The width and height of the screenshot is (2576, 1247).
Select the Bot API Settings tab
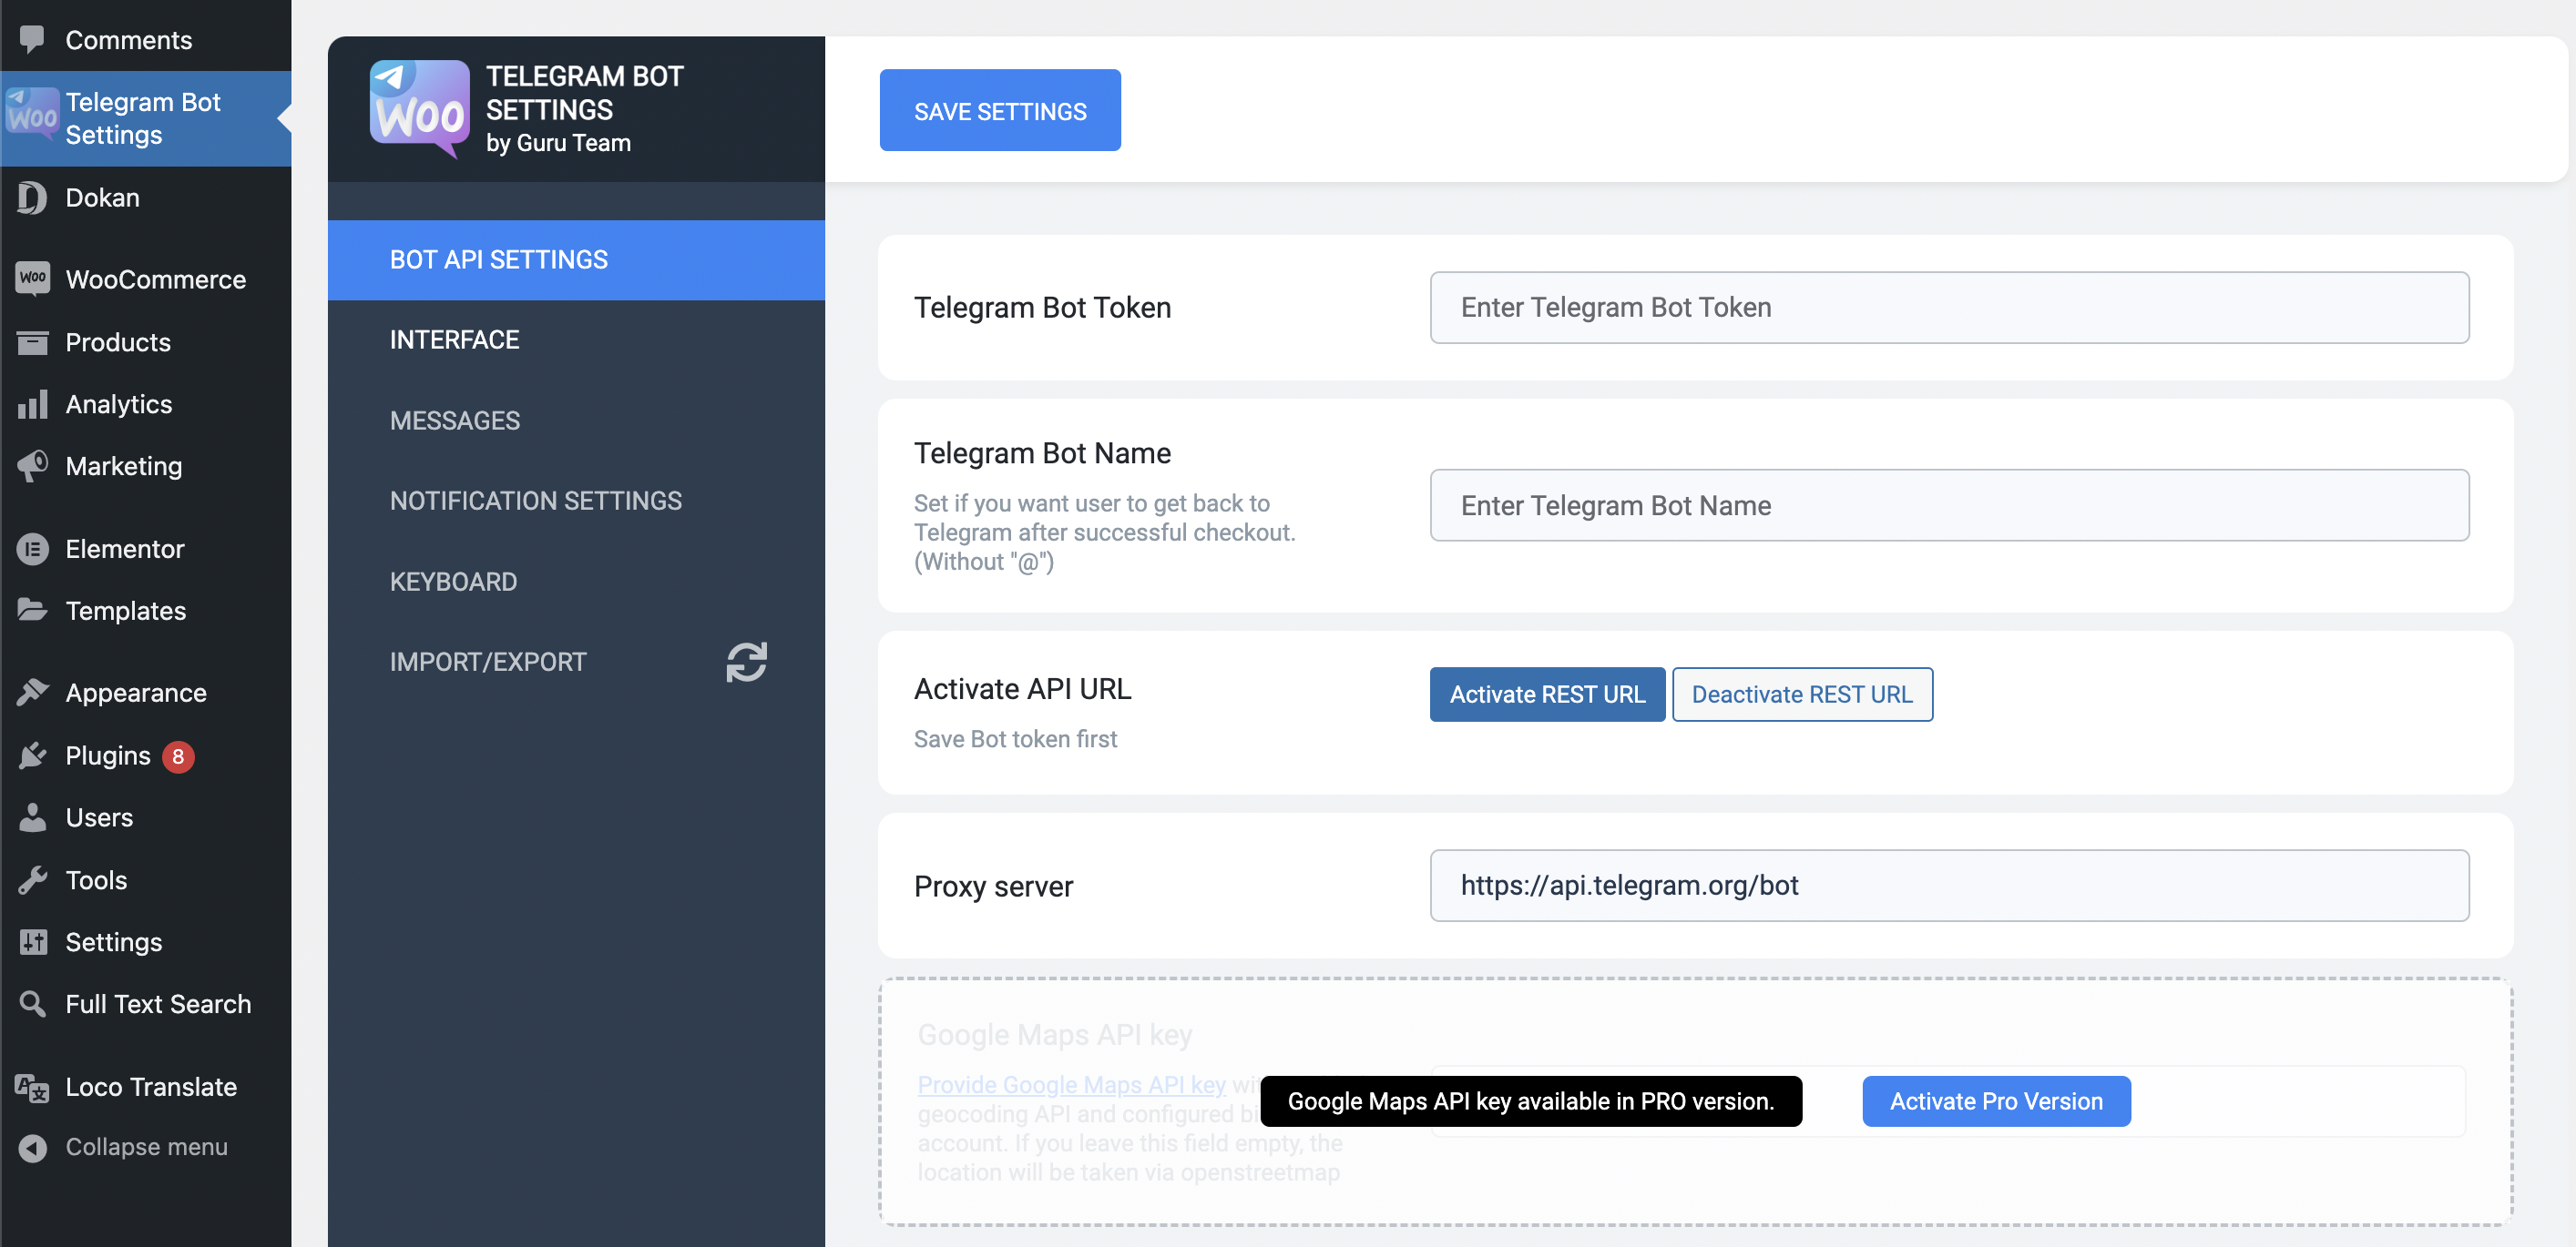click(x=576, y=259)
